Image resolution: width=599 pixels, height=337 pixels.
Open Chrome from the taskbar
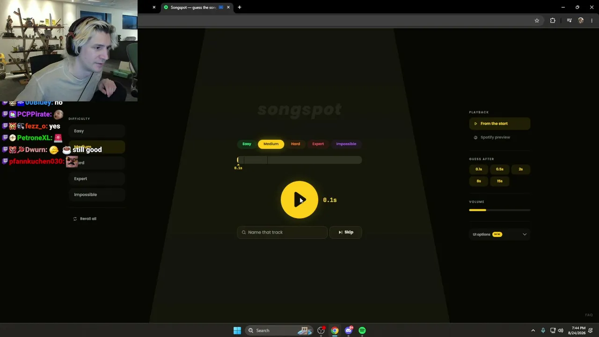coord(335,330)
